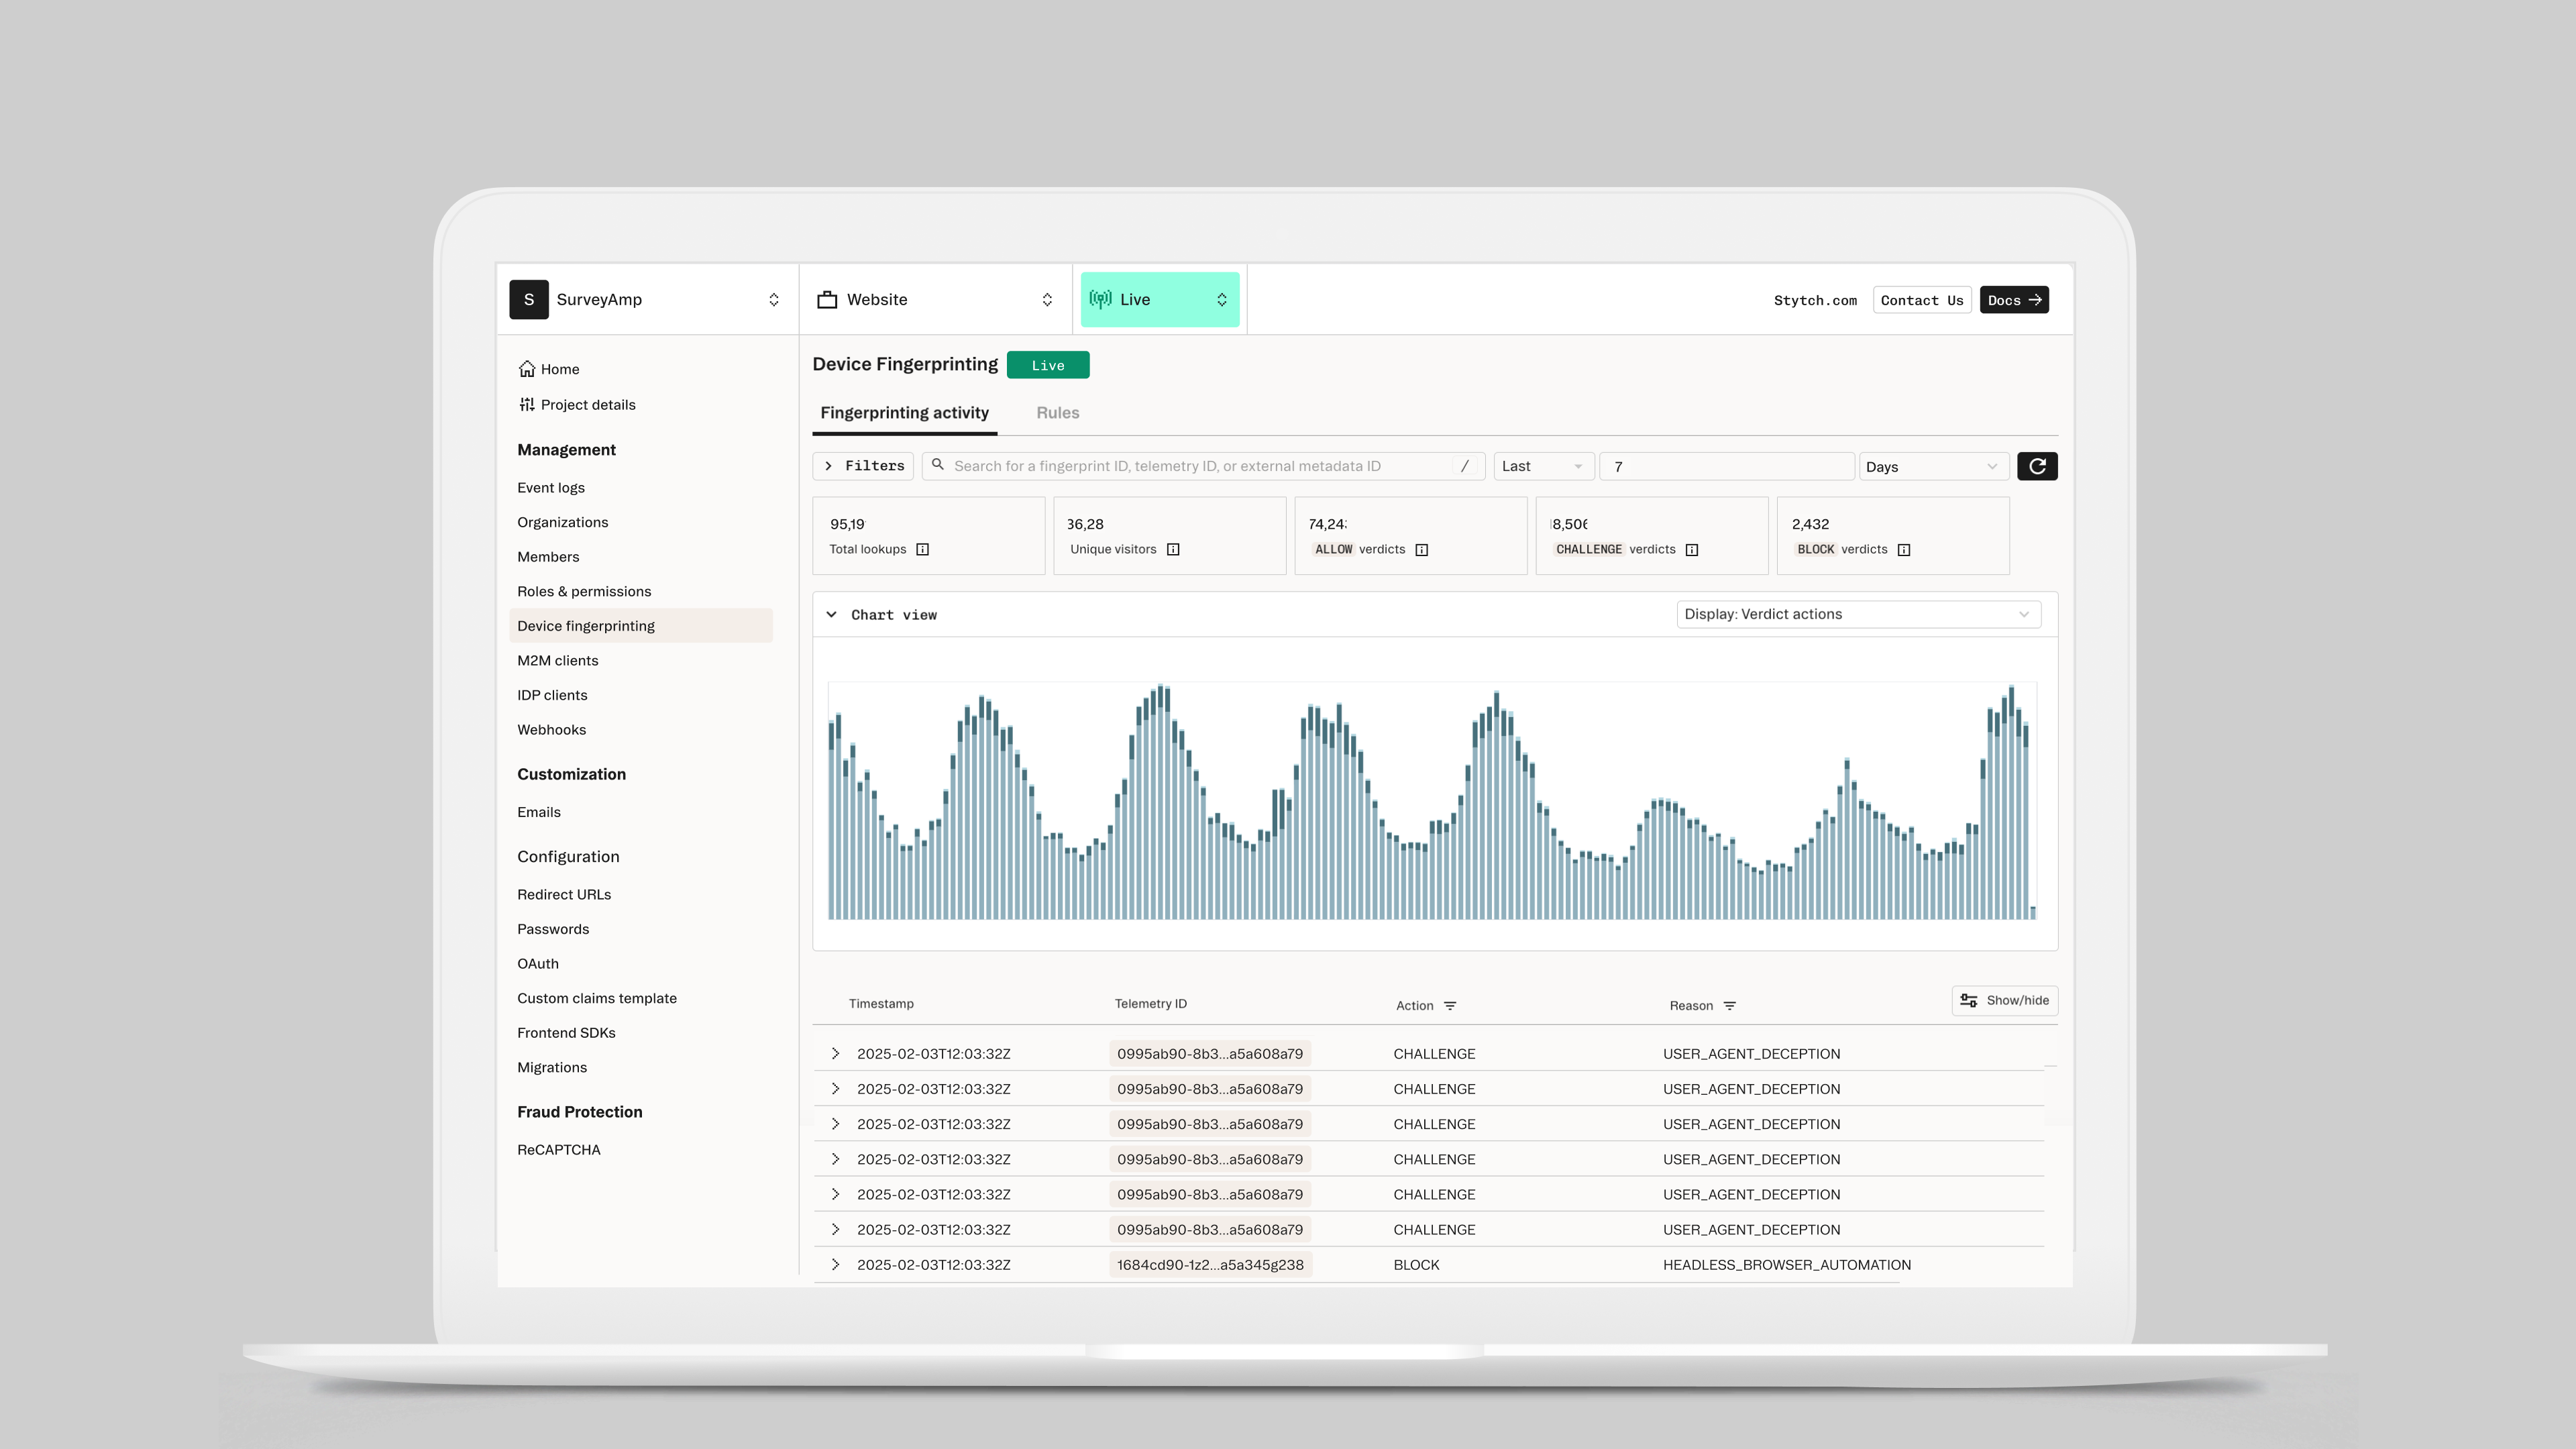Viewport: 2576px width, 1449px height.
Task: Click the Project details sliders icon
Action: [528, 404]
